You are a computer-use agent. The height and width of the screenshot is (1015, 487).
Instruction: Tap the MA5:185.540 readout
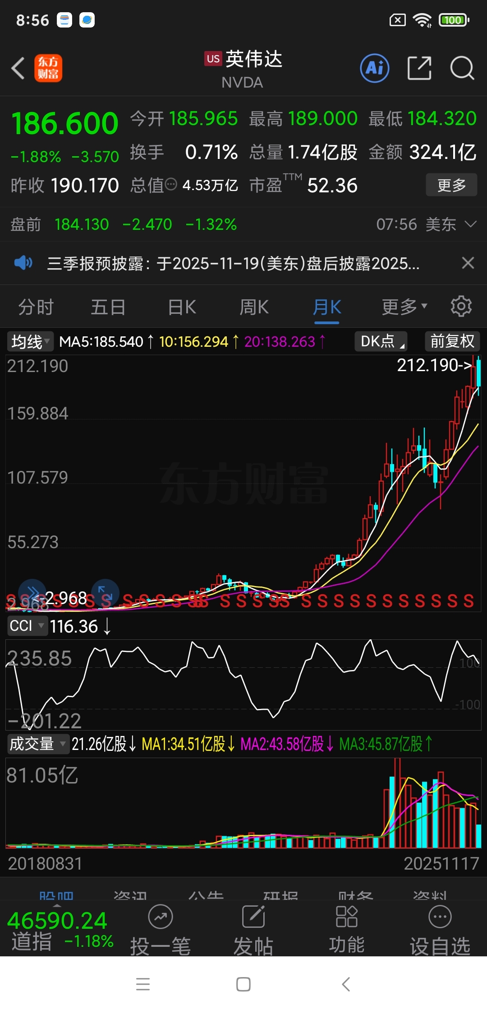coord(107,341)
